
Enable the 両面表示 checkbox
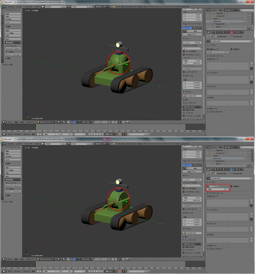pyautogui.click(x=232, y=186)
